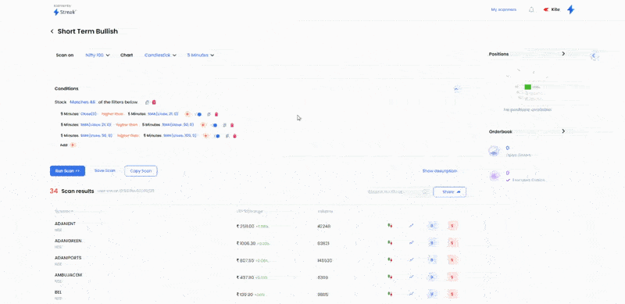This screenshot has width=625, height=304.
Task: Click the Show description link
Action: click(x=440, y=170)
